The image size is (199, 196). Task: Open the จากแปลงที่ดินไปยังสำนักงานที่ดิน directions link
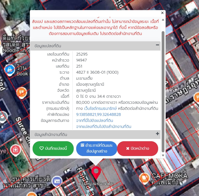pyautogui.click(x=104, y=127)
